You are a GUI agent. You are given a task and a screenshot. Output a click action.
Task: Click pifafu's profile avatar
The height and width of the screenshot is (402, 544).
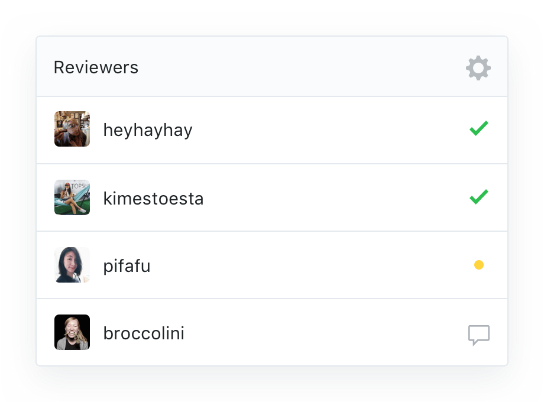72,265
